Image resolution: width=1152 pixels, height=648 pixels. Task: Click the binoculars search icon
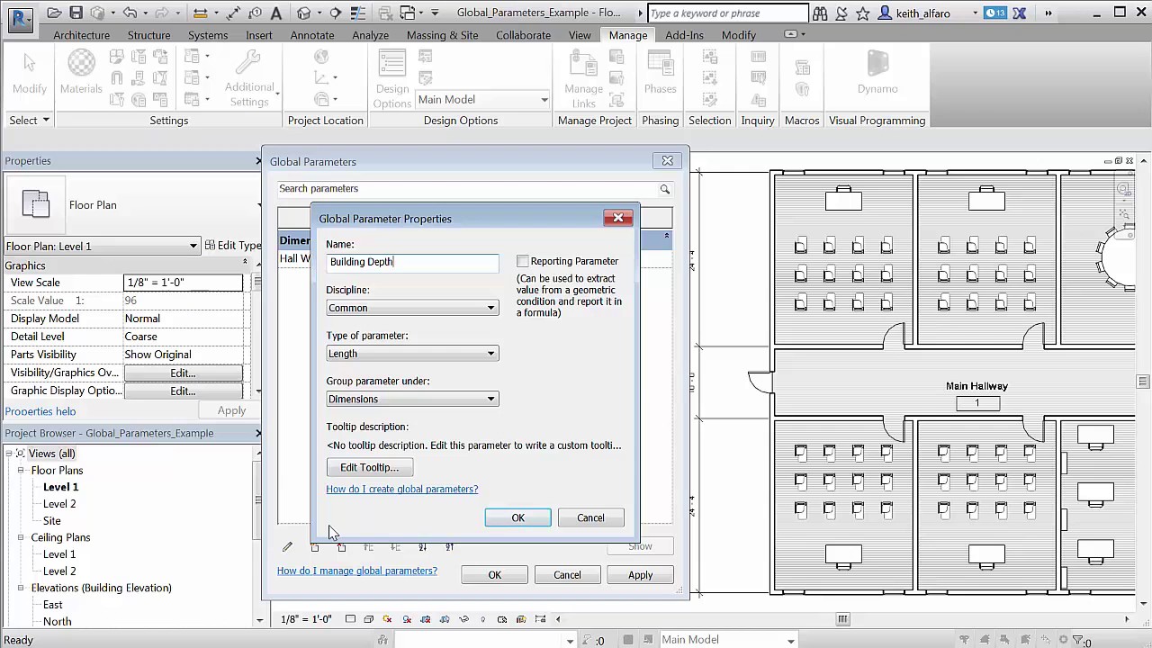(821, 13)
